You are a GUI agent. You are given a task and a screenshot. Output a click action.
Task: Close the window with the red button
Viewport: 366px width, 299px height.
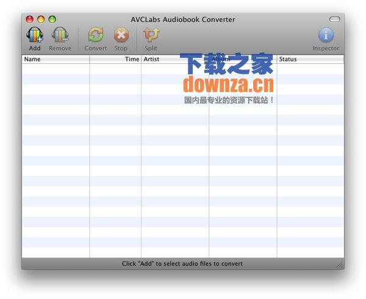[x=30, y=19]
